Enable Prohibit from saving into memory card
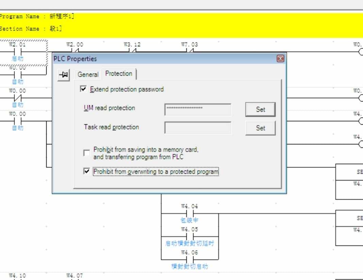This screenshot has width=363, height=280. coord(87,153)
